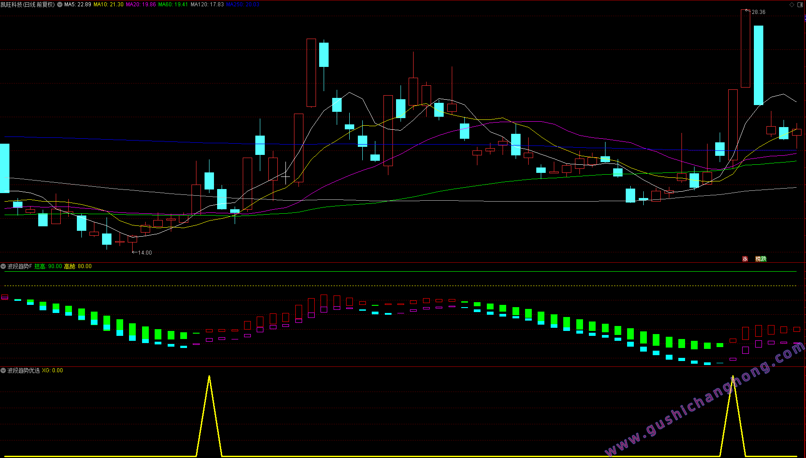Click the 高抛: 80.00 value label
This screenshot has width=806, height=458.
pos(78,266)
